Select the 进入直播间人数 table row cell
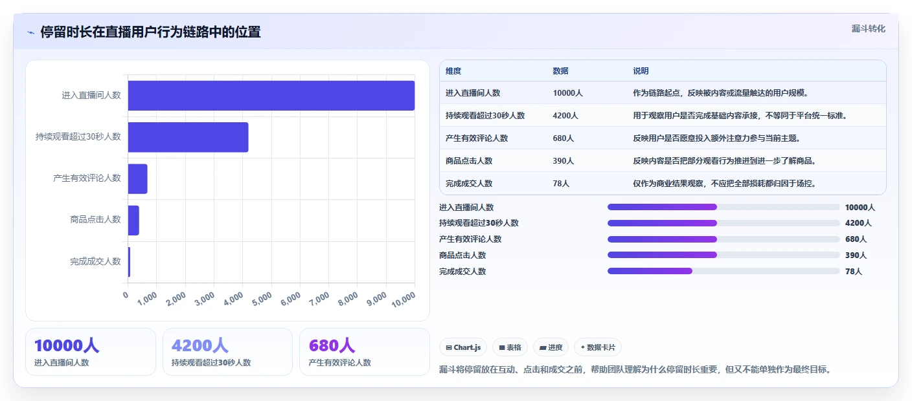Image resolution: width=912 pixels, height=401 pixels. pyautogui.click(x=473, y=93)
